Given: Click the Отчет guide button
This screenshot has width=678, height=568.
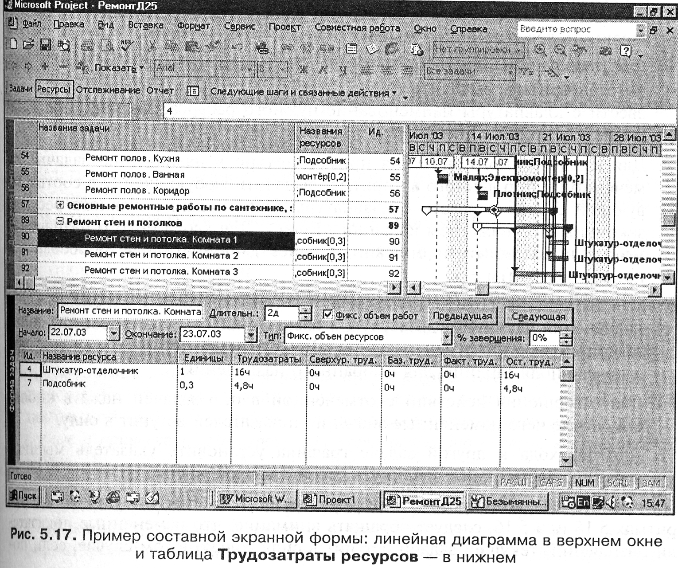Looking at the screenshot, I should pos(160,90).
